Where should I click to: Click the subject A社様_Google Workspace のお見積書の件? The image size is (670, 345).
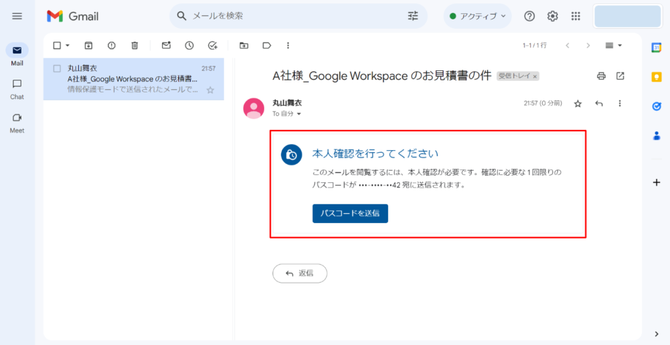[382, 76]
